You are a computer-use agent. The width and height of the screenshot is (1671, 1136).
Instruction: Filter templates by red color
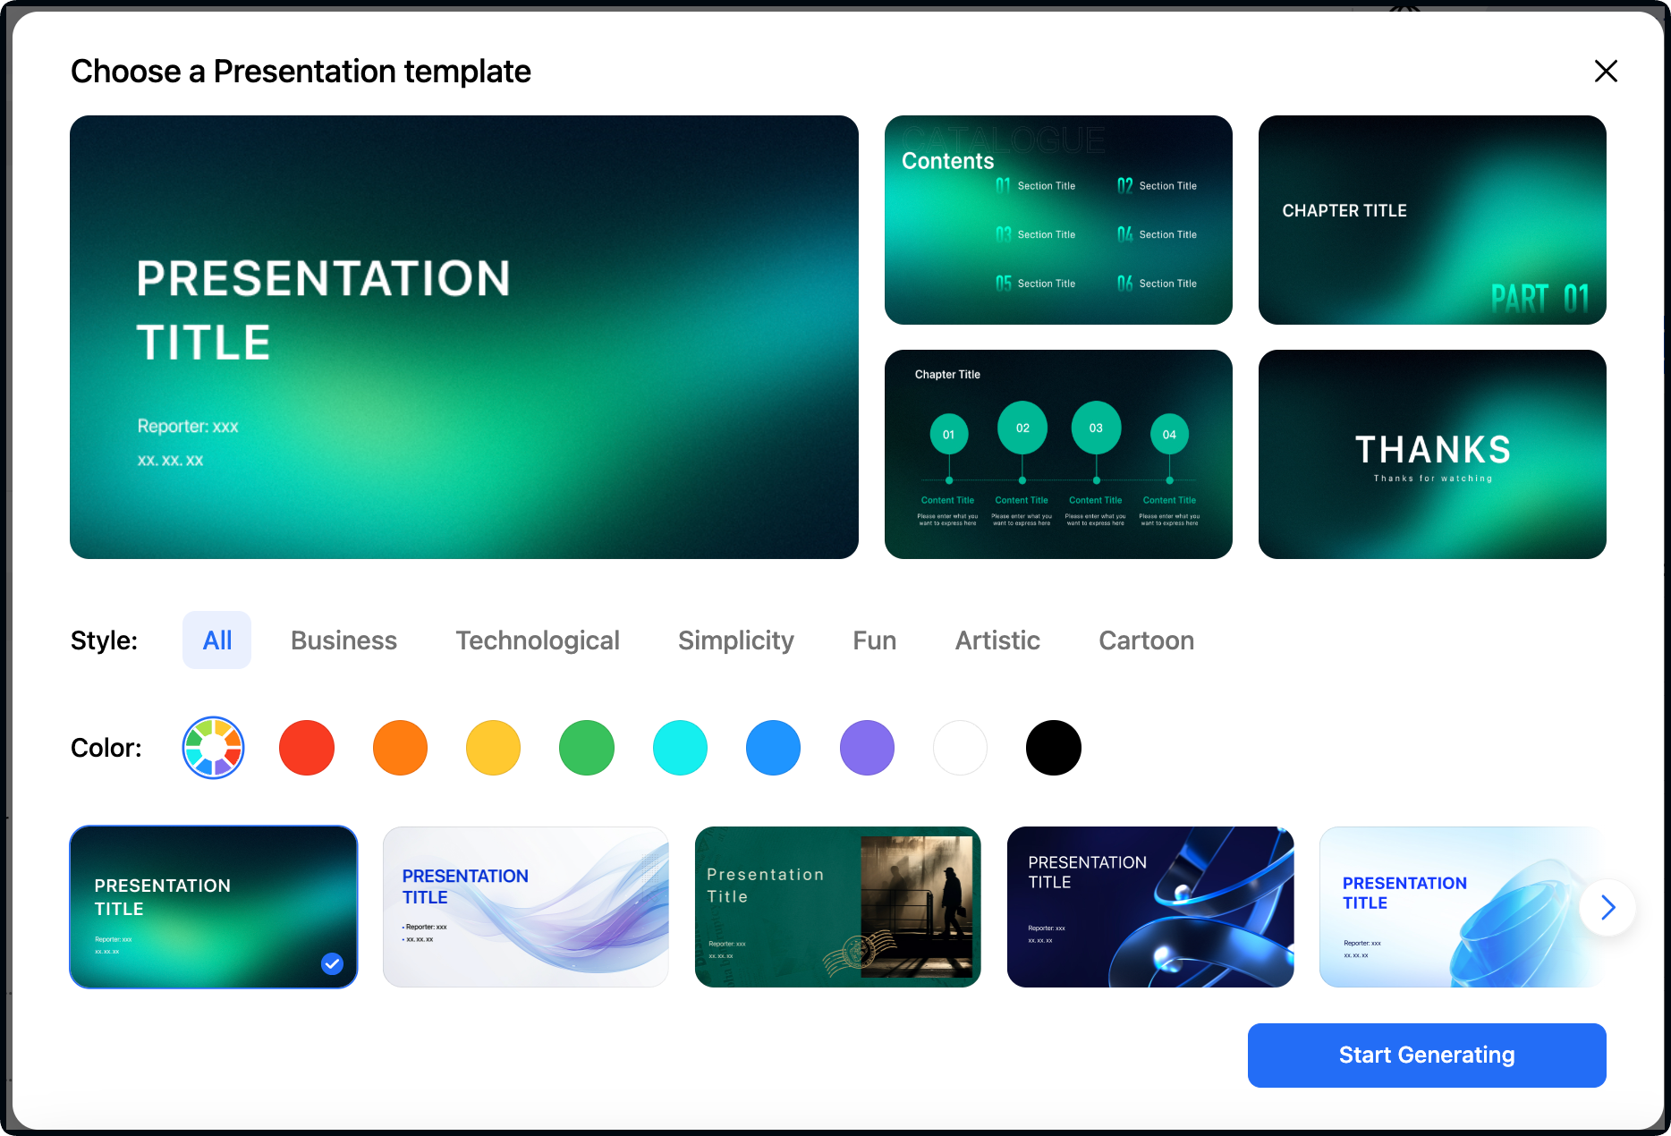(x=307, y=748)
